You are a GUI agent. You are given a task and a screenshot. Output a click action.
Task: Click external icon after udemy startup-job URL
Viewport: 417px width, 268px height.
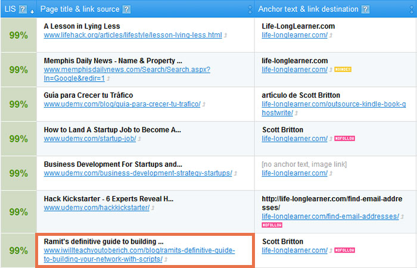139,139
